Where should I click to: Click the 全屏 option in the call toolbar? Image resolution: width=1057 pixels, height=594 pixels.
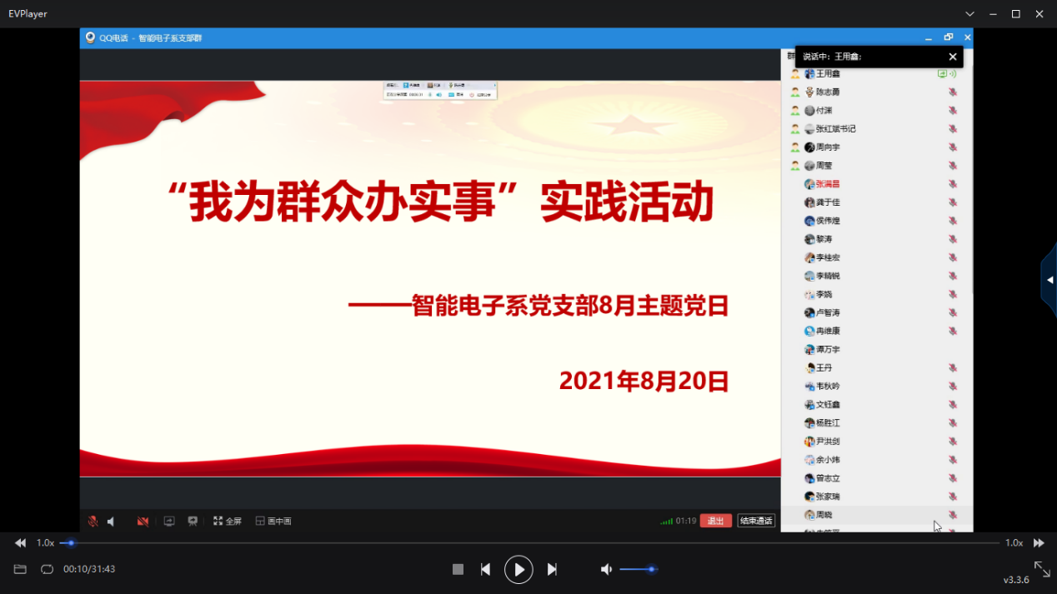point(228,522)
